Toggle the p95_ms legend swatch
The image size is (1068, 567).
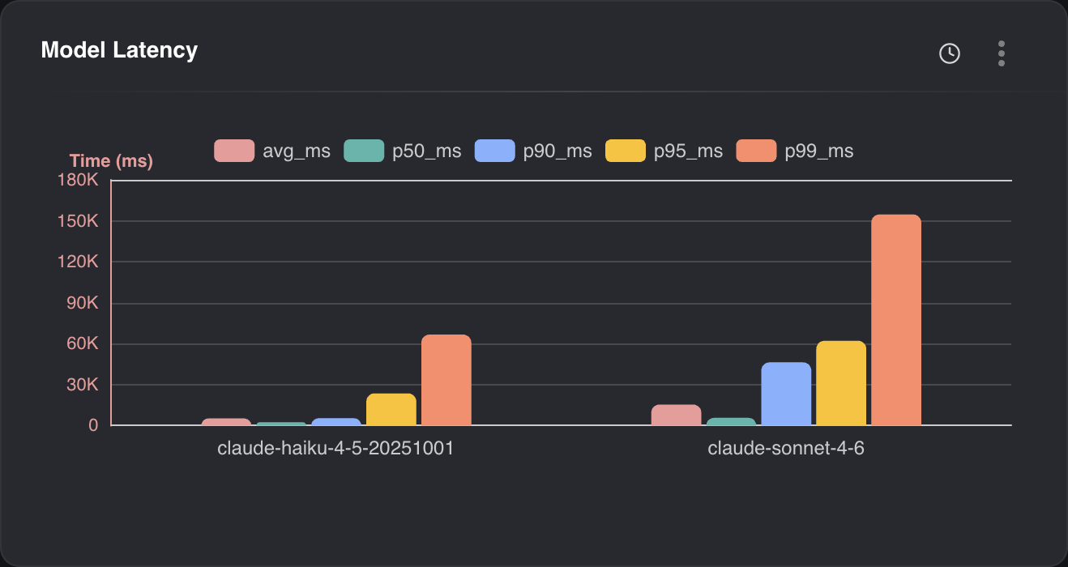click(626, 151)
